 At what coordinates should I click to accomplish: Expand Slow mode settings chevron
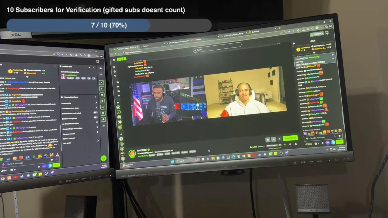[96, 103]
